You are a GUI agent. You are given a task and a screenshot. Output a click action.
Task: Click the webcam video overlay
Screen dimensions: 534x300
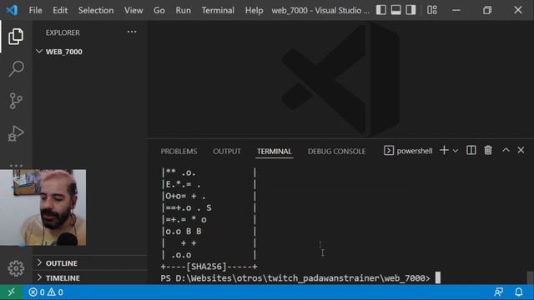[x=43, y=207]
